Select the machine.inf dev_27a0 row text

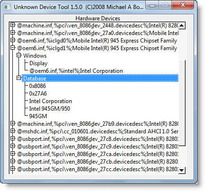[x=98, y=33]
